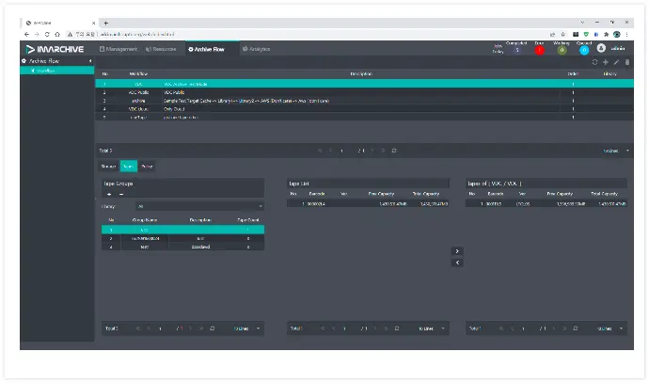This screenshot has width=649, height=384.
Task: Select the Storage tab
Action: tap(109, 167)
